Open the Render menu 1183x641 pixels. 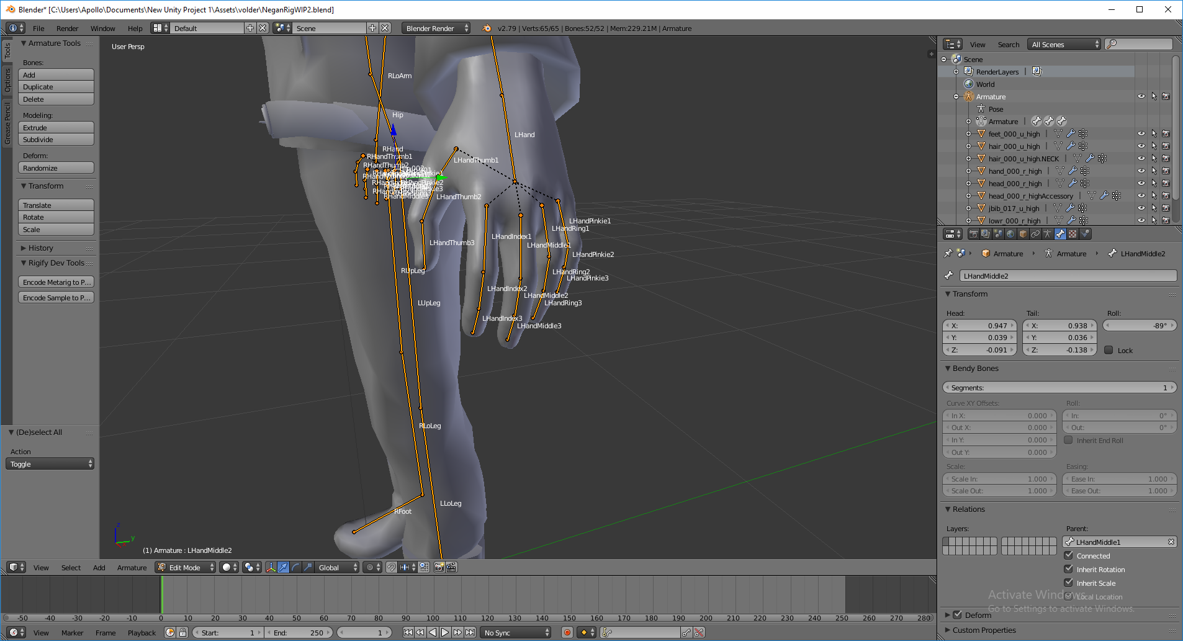click(x=67, y=28)
